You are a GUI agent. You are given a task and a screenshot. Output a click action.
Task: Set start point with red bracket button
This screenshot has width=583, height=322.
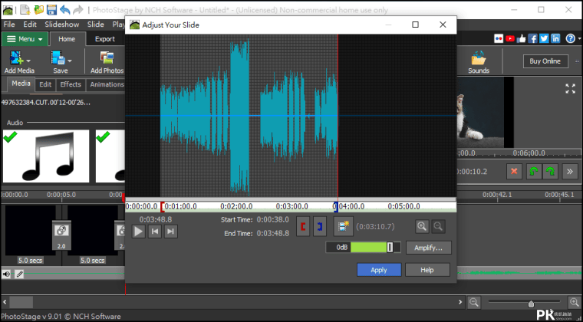pyautogui.click(x=303, y=227)
